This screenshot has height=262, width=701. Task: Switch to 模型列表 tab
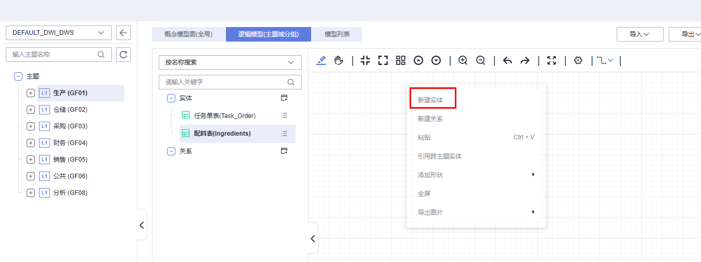(x=337, y=34)
